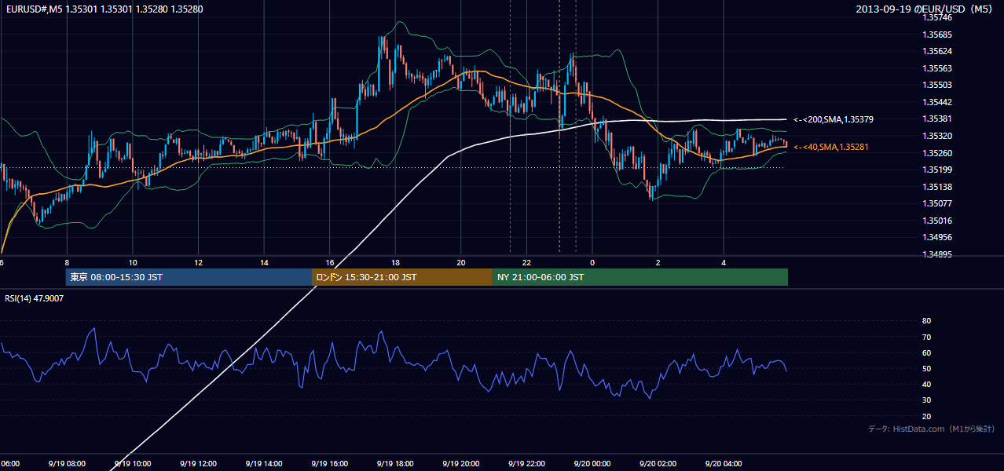This screenshot has height=471, width=1004.
Task: Click price axis value 1.35624
Action: click(x=936, y=52)
